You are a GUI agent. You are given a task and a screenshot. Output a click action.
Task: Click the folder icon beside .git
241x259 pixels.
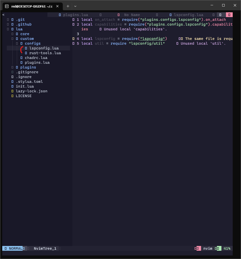12,20
